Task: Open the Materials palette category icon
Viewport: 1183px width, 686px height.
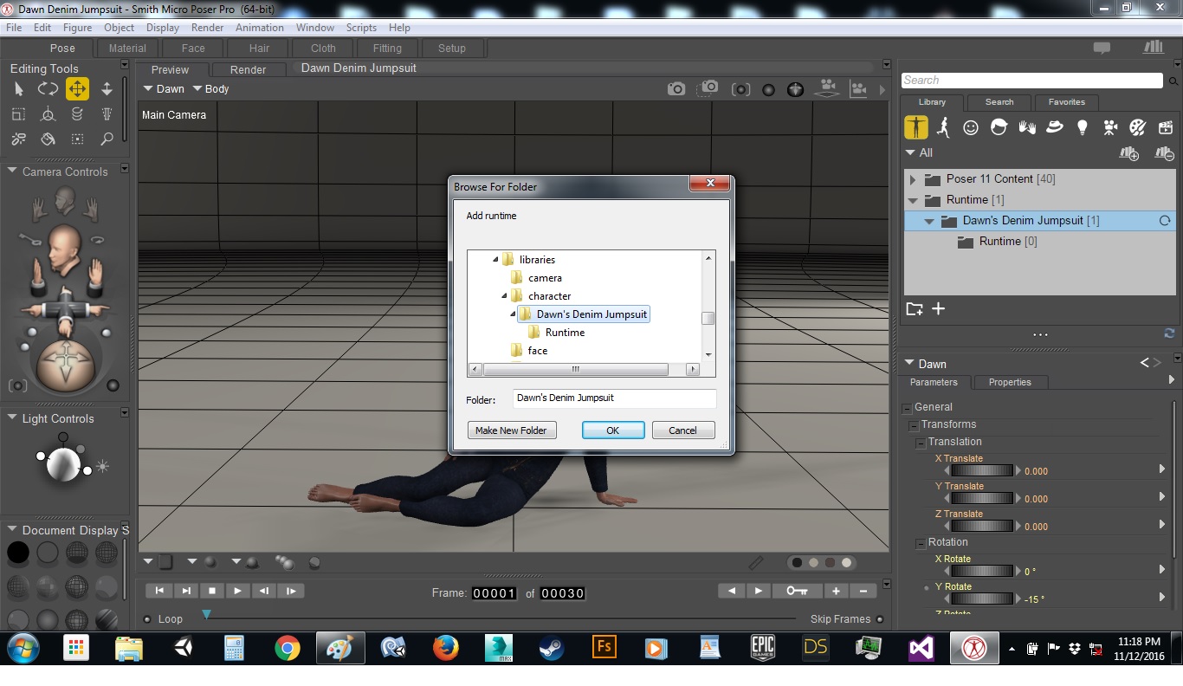Action: (1137, 127)
